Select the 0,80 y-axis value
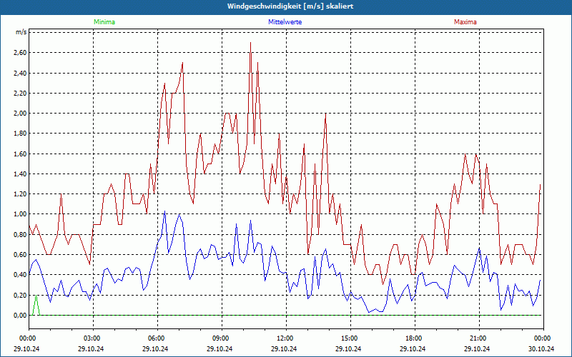This screenshot has height=357, width=572. tap(20, 235)
